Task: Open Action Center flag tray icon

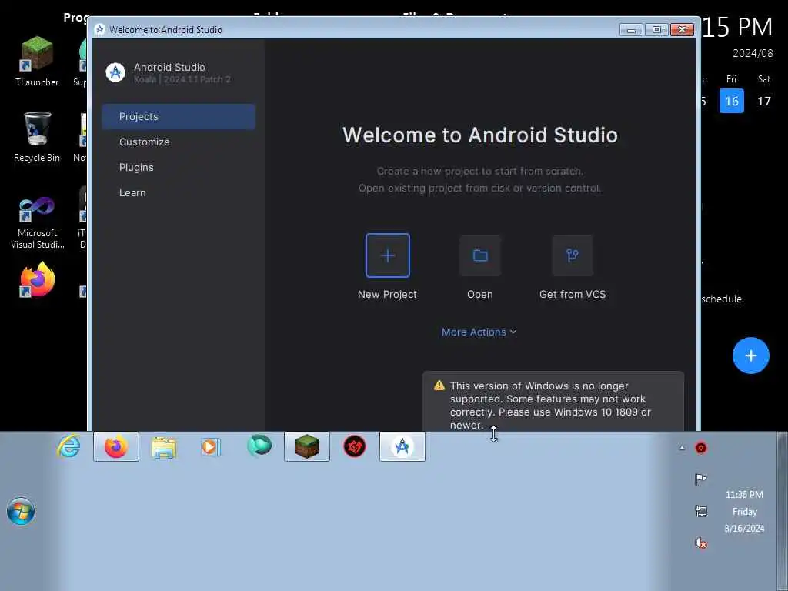Action: point(700,479)
